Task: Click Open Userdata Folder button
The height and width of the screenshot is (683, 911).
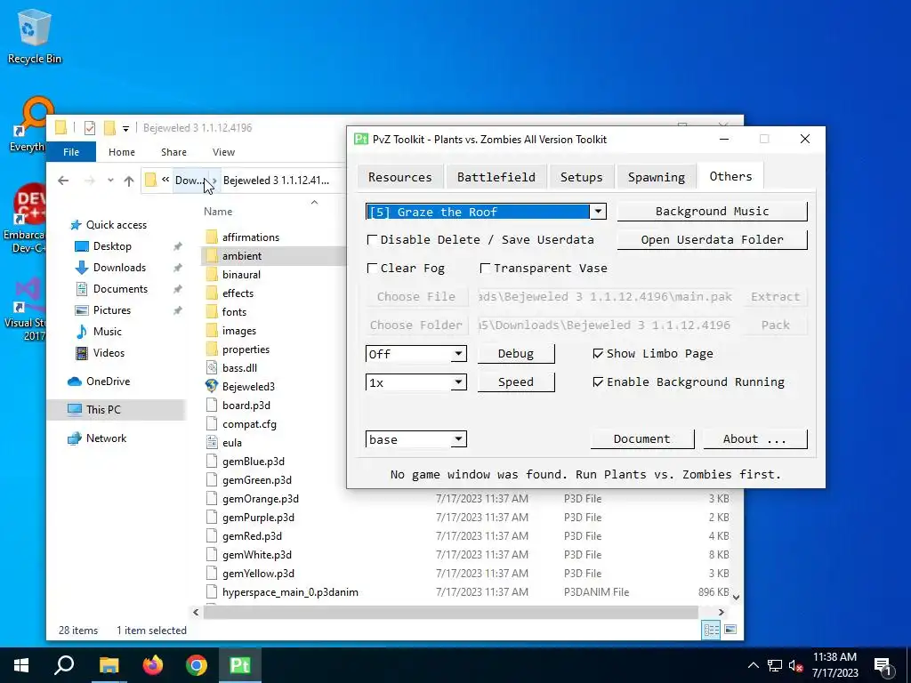Action: point(712,240)
